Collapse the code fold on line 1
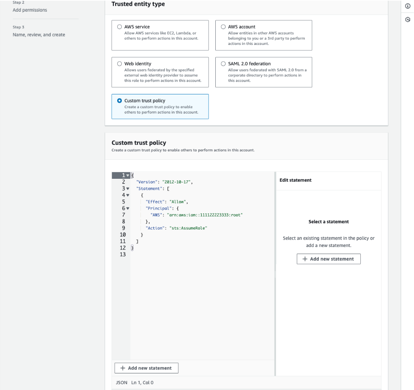Image resolution: width=414 pixels, height=390 pixels. tap(128, 175)
